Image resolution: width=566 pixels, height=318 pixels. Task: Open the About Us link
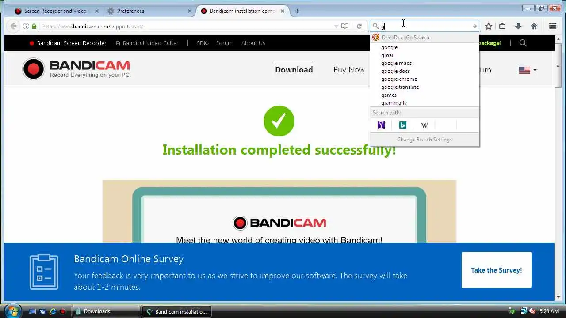pyautogui.click(x=253, y=43)
